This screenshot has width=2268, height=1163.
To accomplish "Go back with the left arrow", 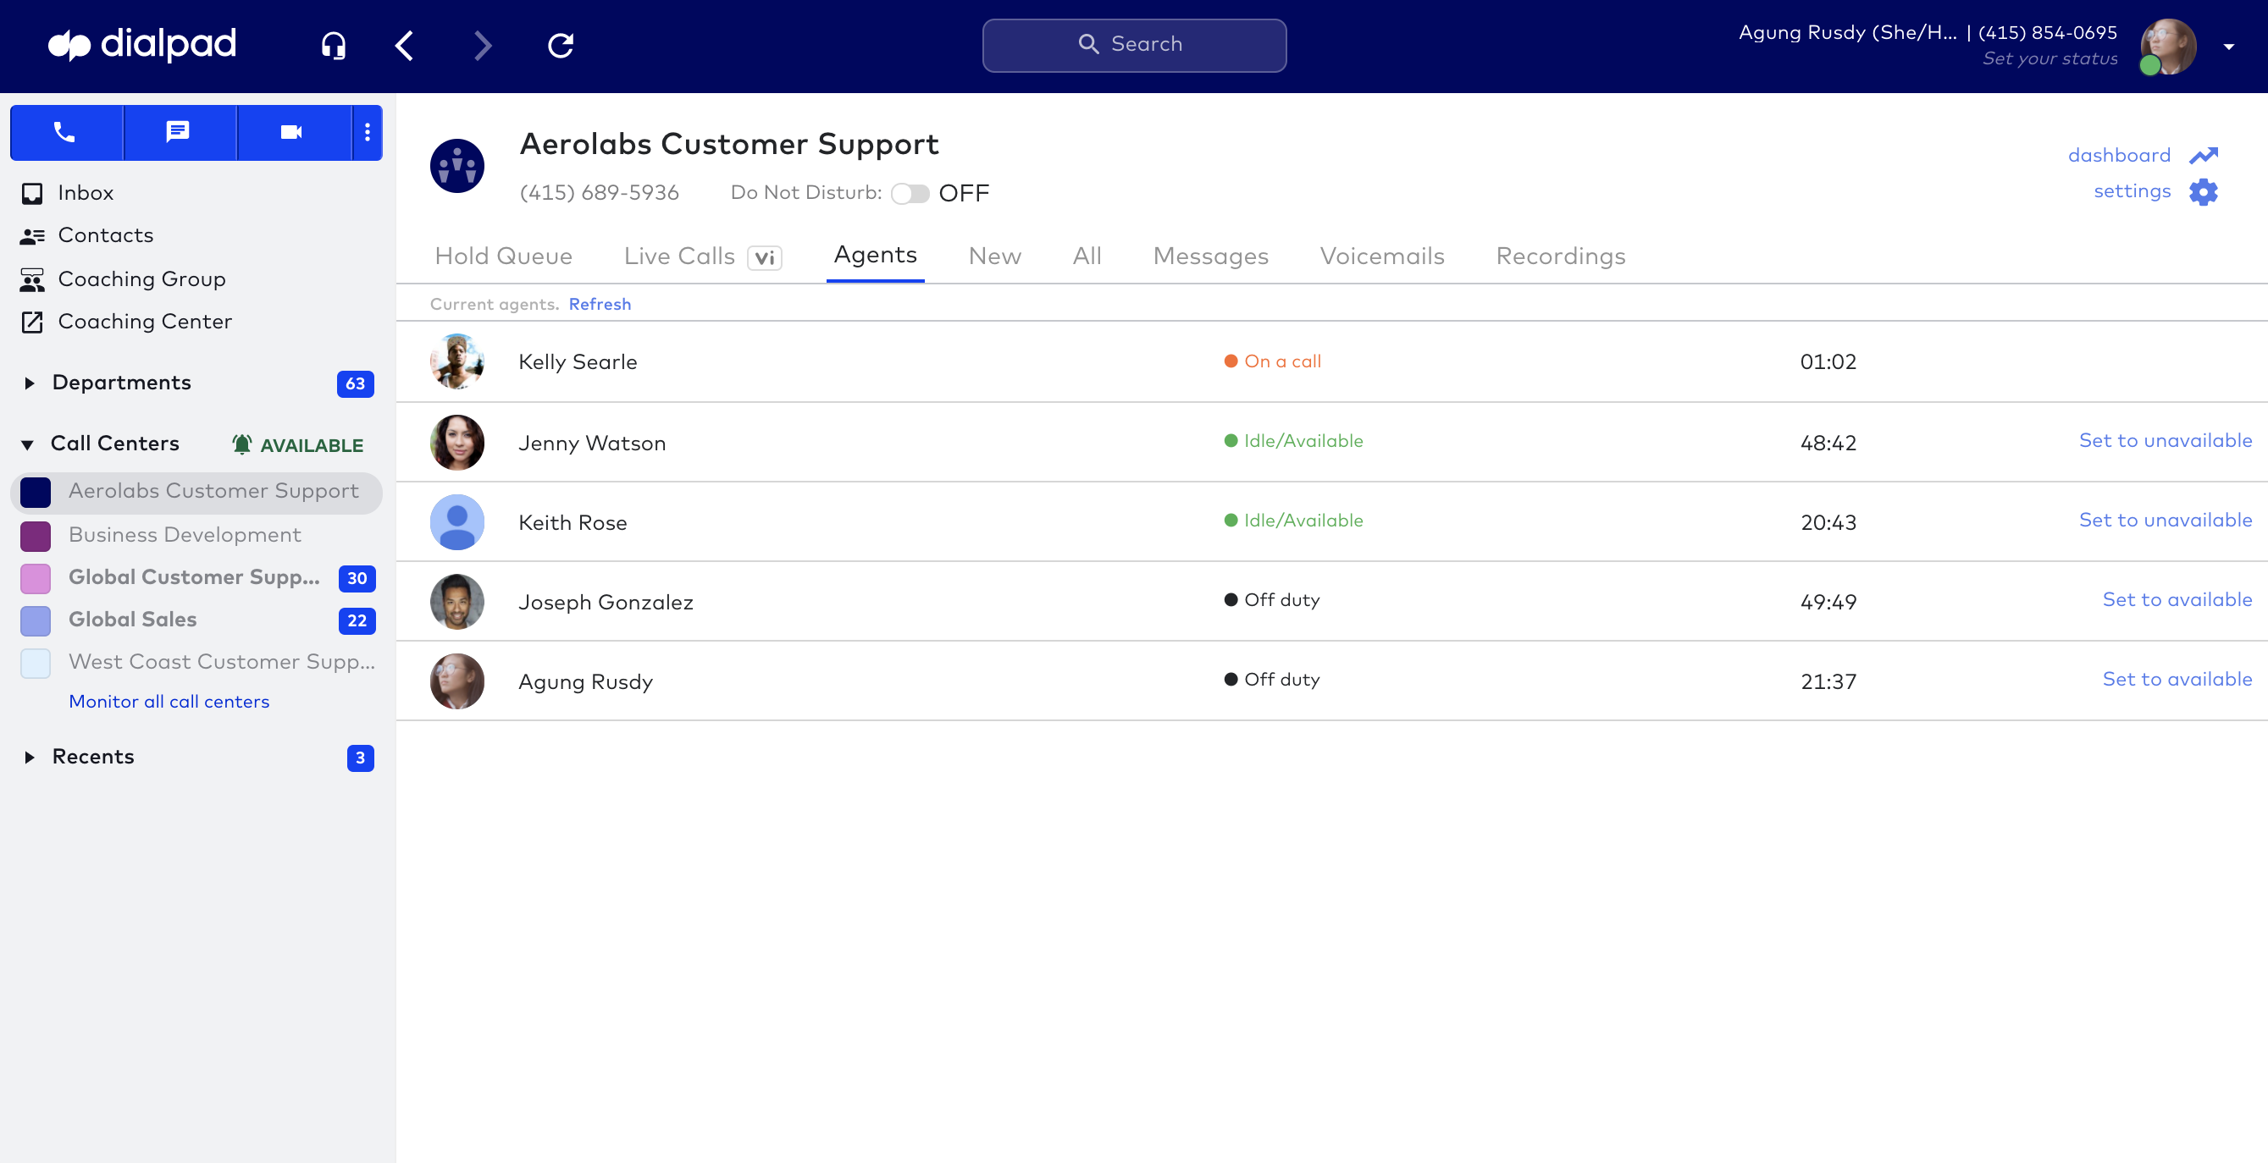I will pos(404,45).
